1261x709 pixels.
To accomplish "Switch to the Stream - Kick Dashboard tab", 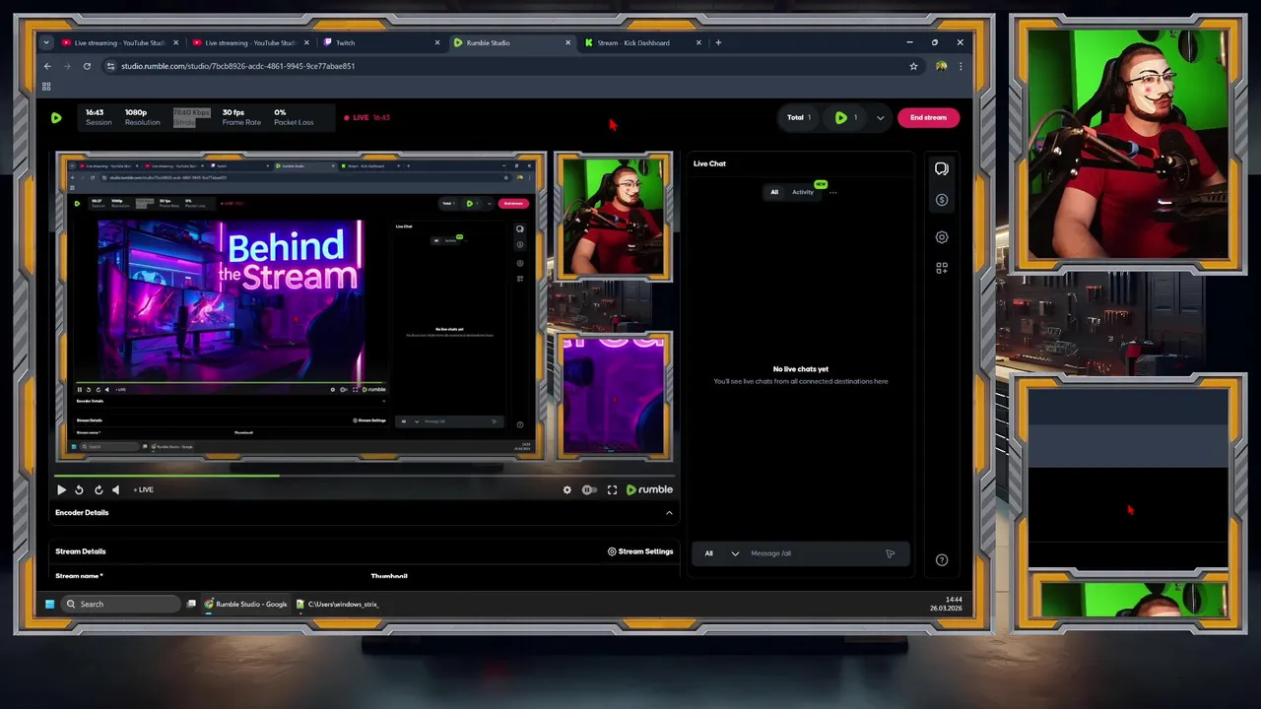I will [642, 42].
